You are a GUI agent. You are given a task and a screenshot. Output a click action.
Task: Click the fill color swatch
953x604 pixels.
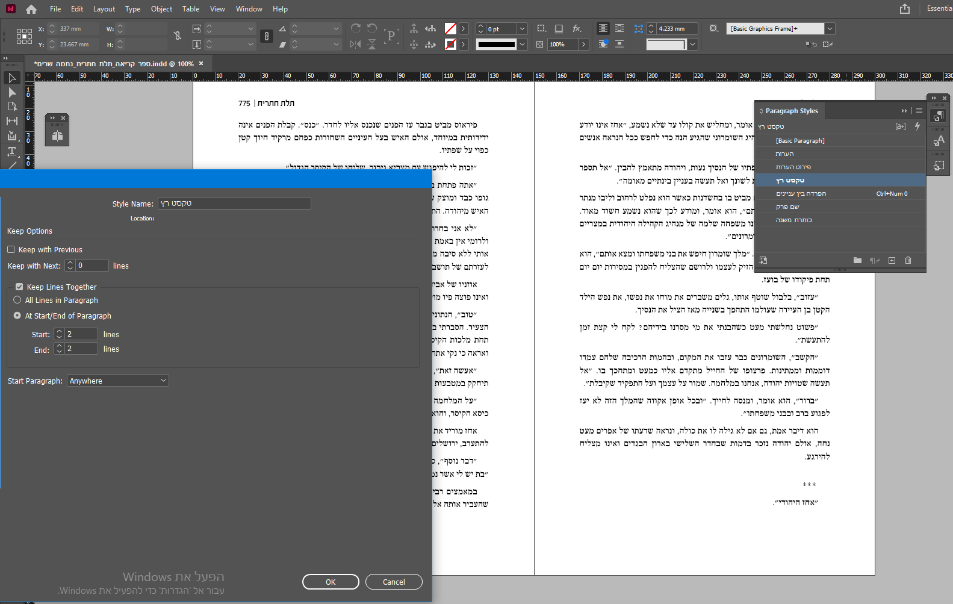click(x=450, y=29)
